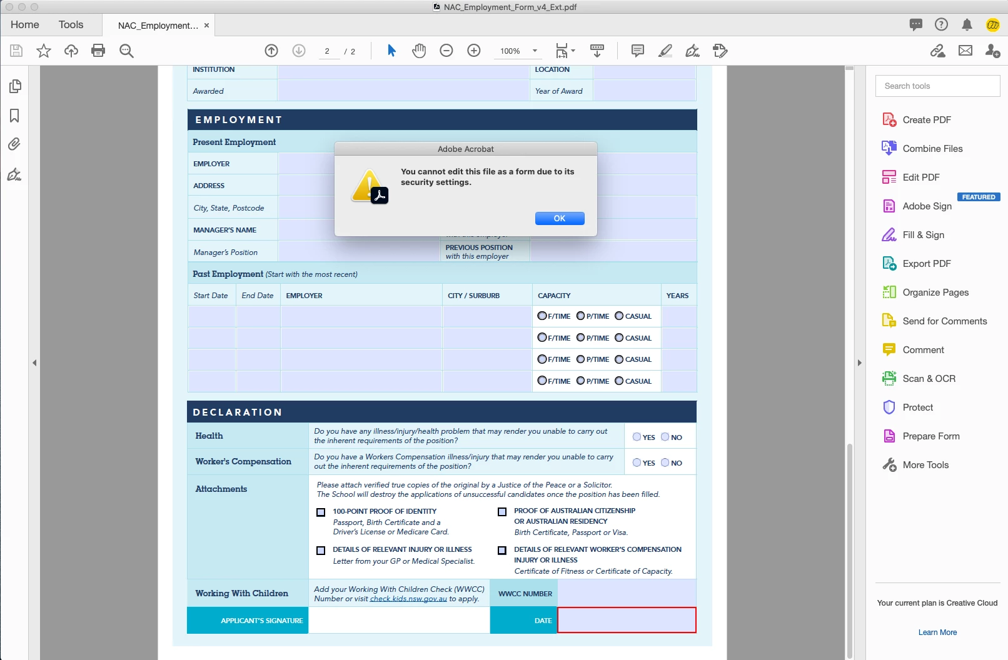
Task: Click the scrolling mode keyboard icon
Action: pyautogui.click(x=597, y=51)
